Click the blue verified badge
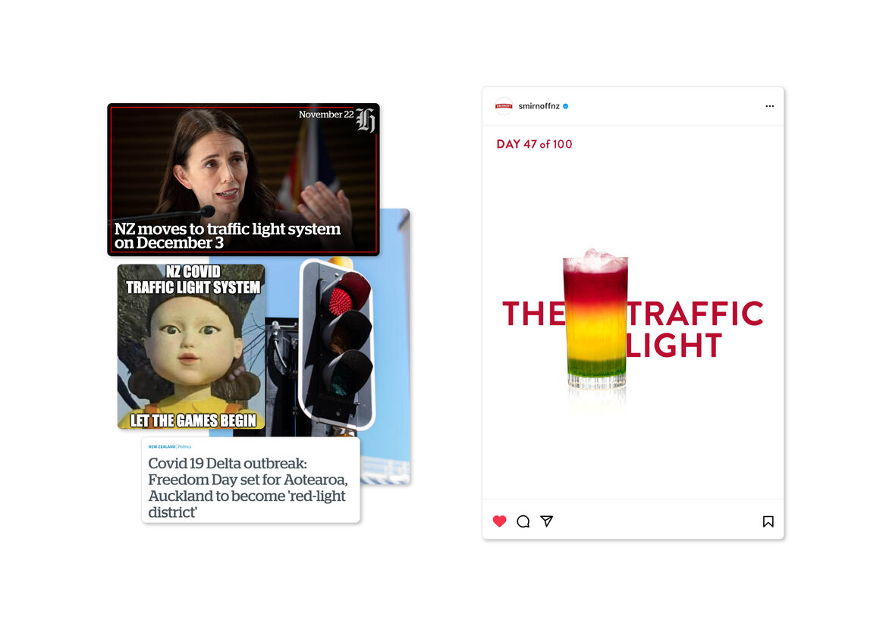The image size is (886, 626). [566, 106]
